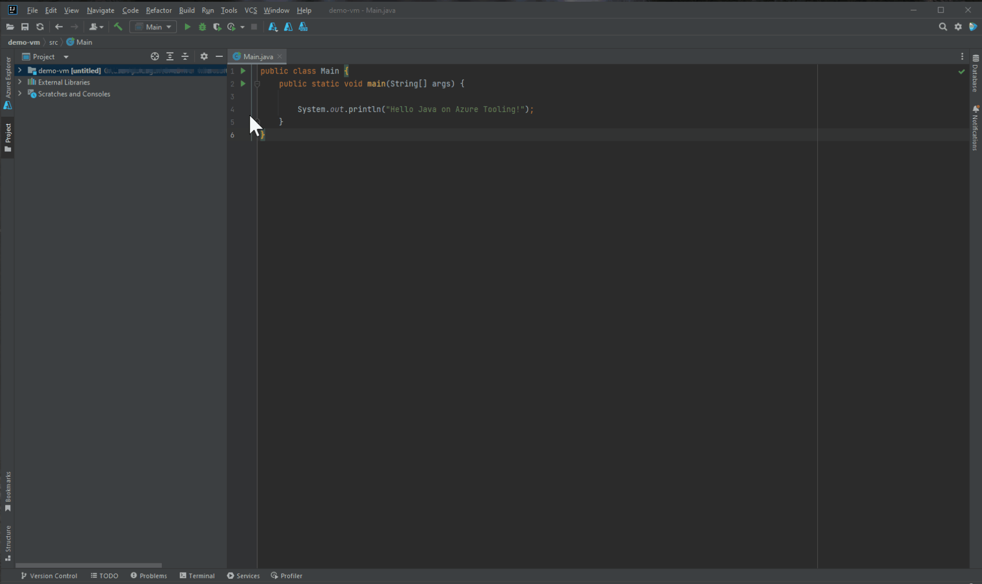Click run gutter icon beside class Main

(243, 71)
